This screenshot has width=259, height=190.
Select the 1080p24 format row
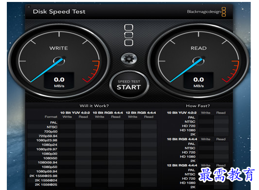pyautogui.click(x=92, y=145)
